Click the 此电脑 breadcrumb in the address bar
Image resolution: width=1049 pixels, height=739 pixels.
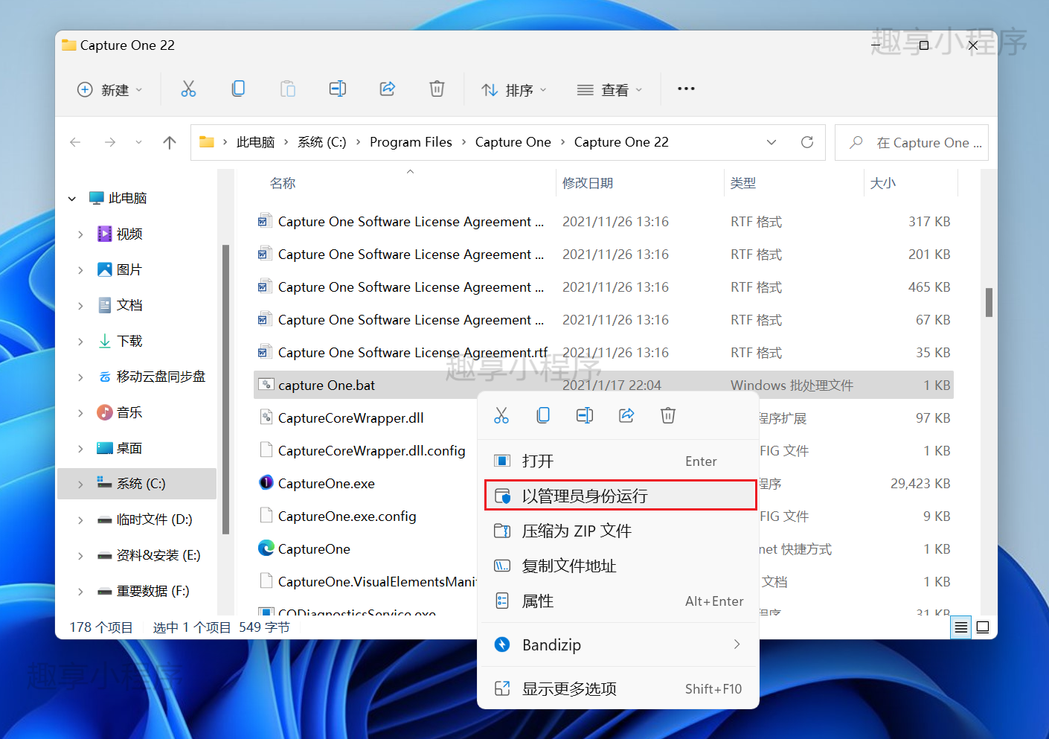[x=256, y=142]
